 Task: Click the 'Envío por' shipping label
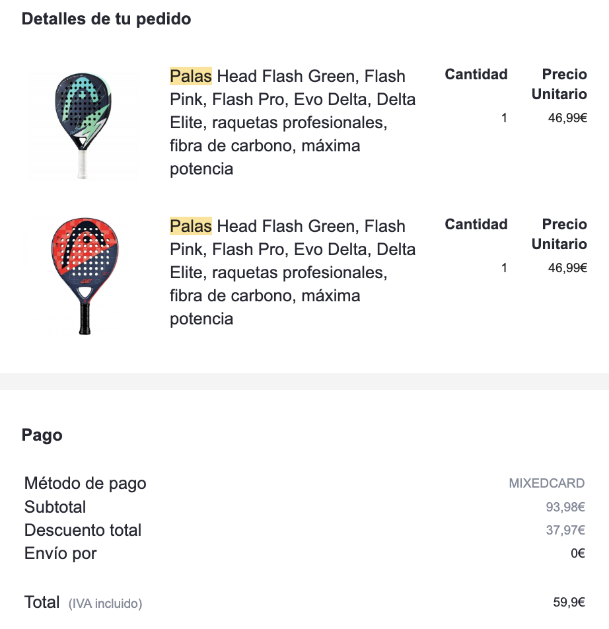61,554
